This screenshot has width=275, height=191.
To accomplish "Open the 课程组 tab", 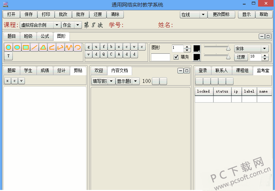I will tap(242, 71).
